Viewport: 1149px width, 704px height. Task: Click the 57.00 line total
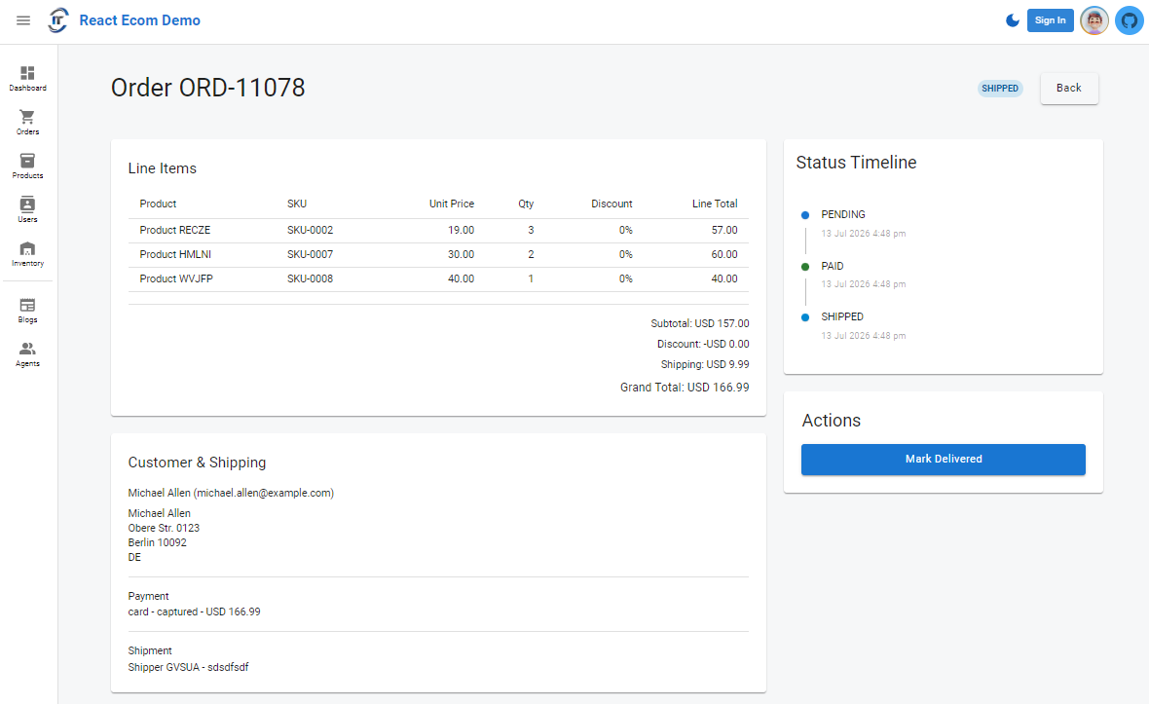[724, 230]
